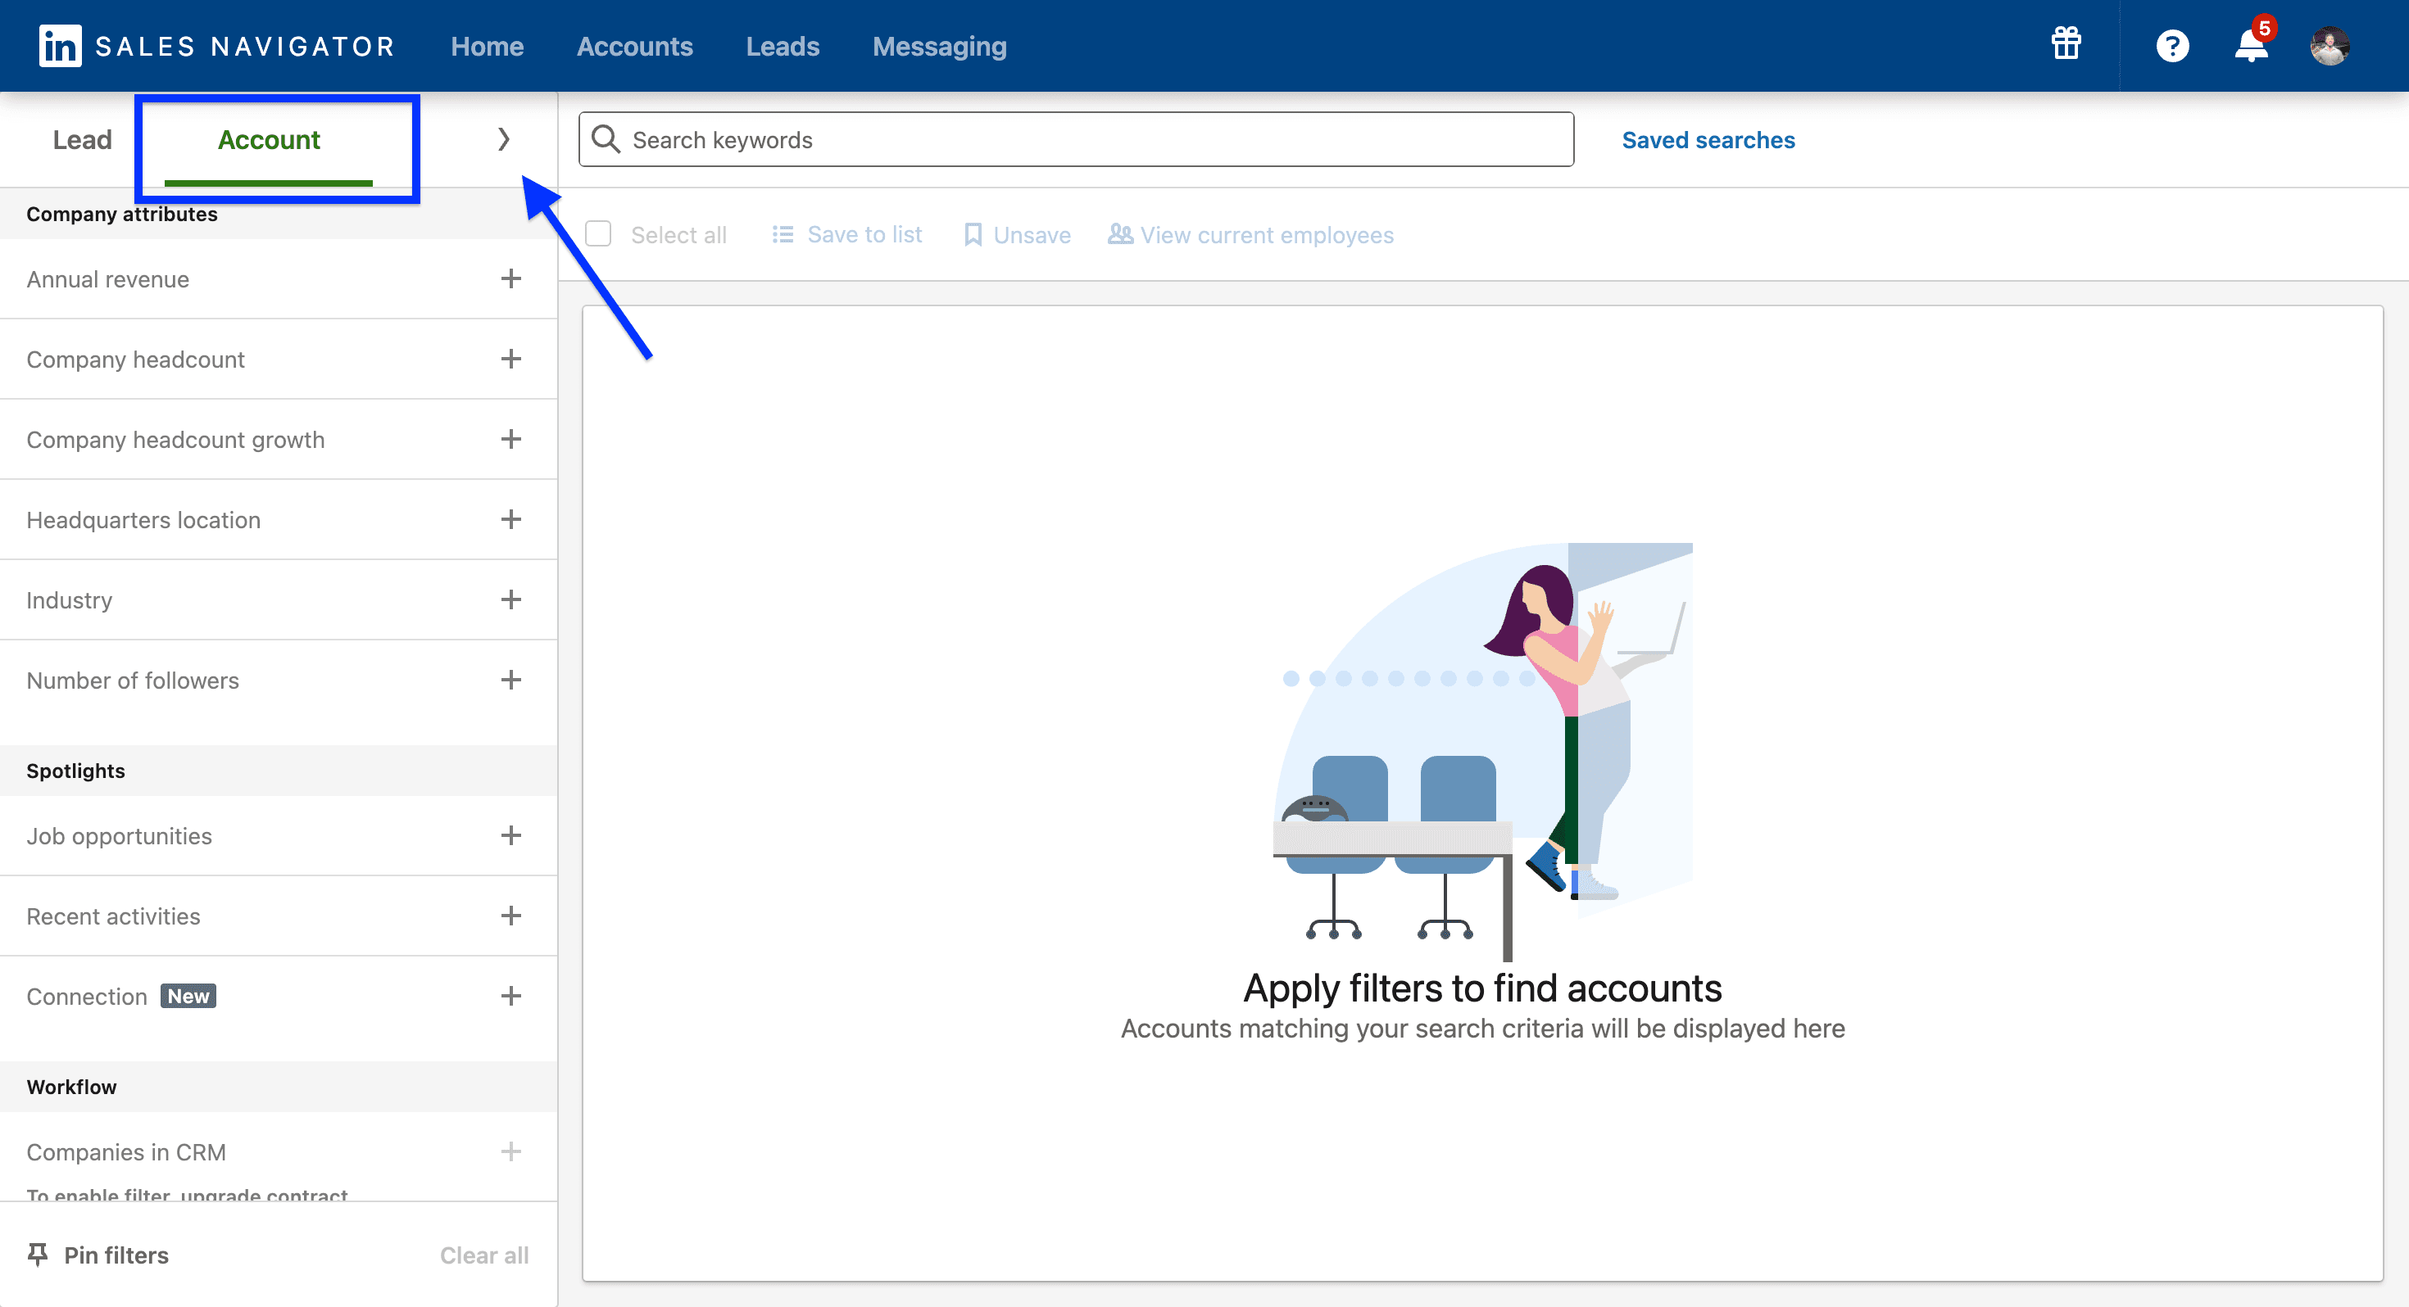Click the Unsave bookmark icon
This screenshot has height=1307, width=2409.
click(x=973, y=235)
